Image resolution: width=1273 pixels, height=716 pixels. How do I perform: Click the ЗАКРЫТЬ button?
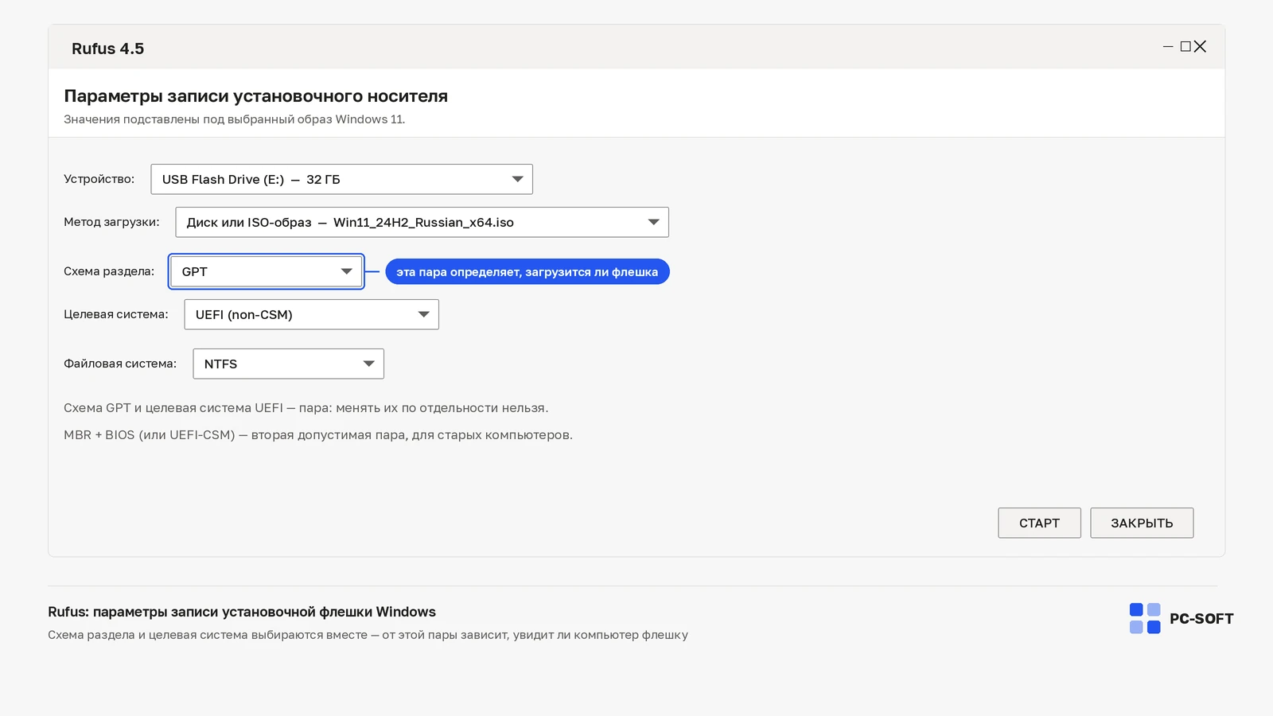(x=1142, y=523)
